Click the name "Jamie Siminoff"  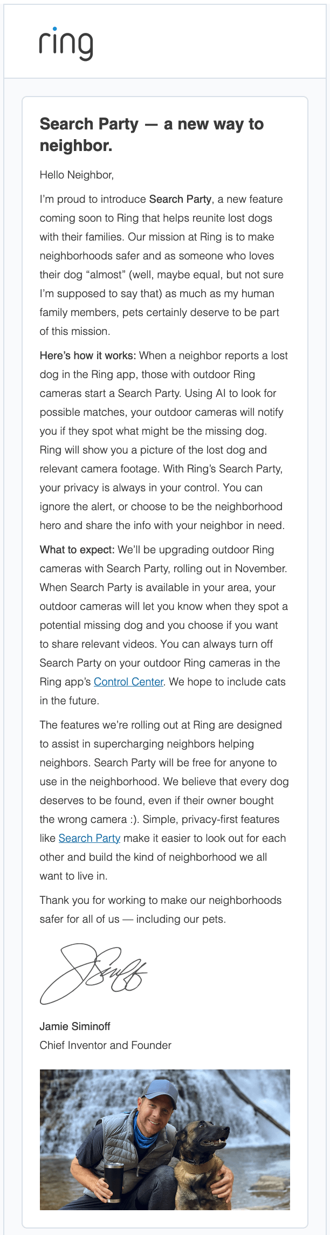75,1026
